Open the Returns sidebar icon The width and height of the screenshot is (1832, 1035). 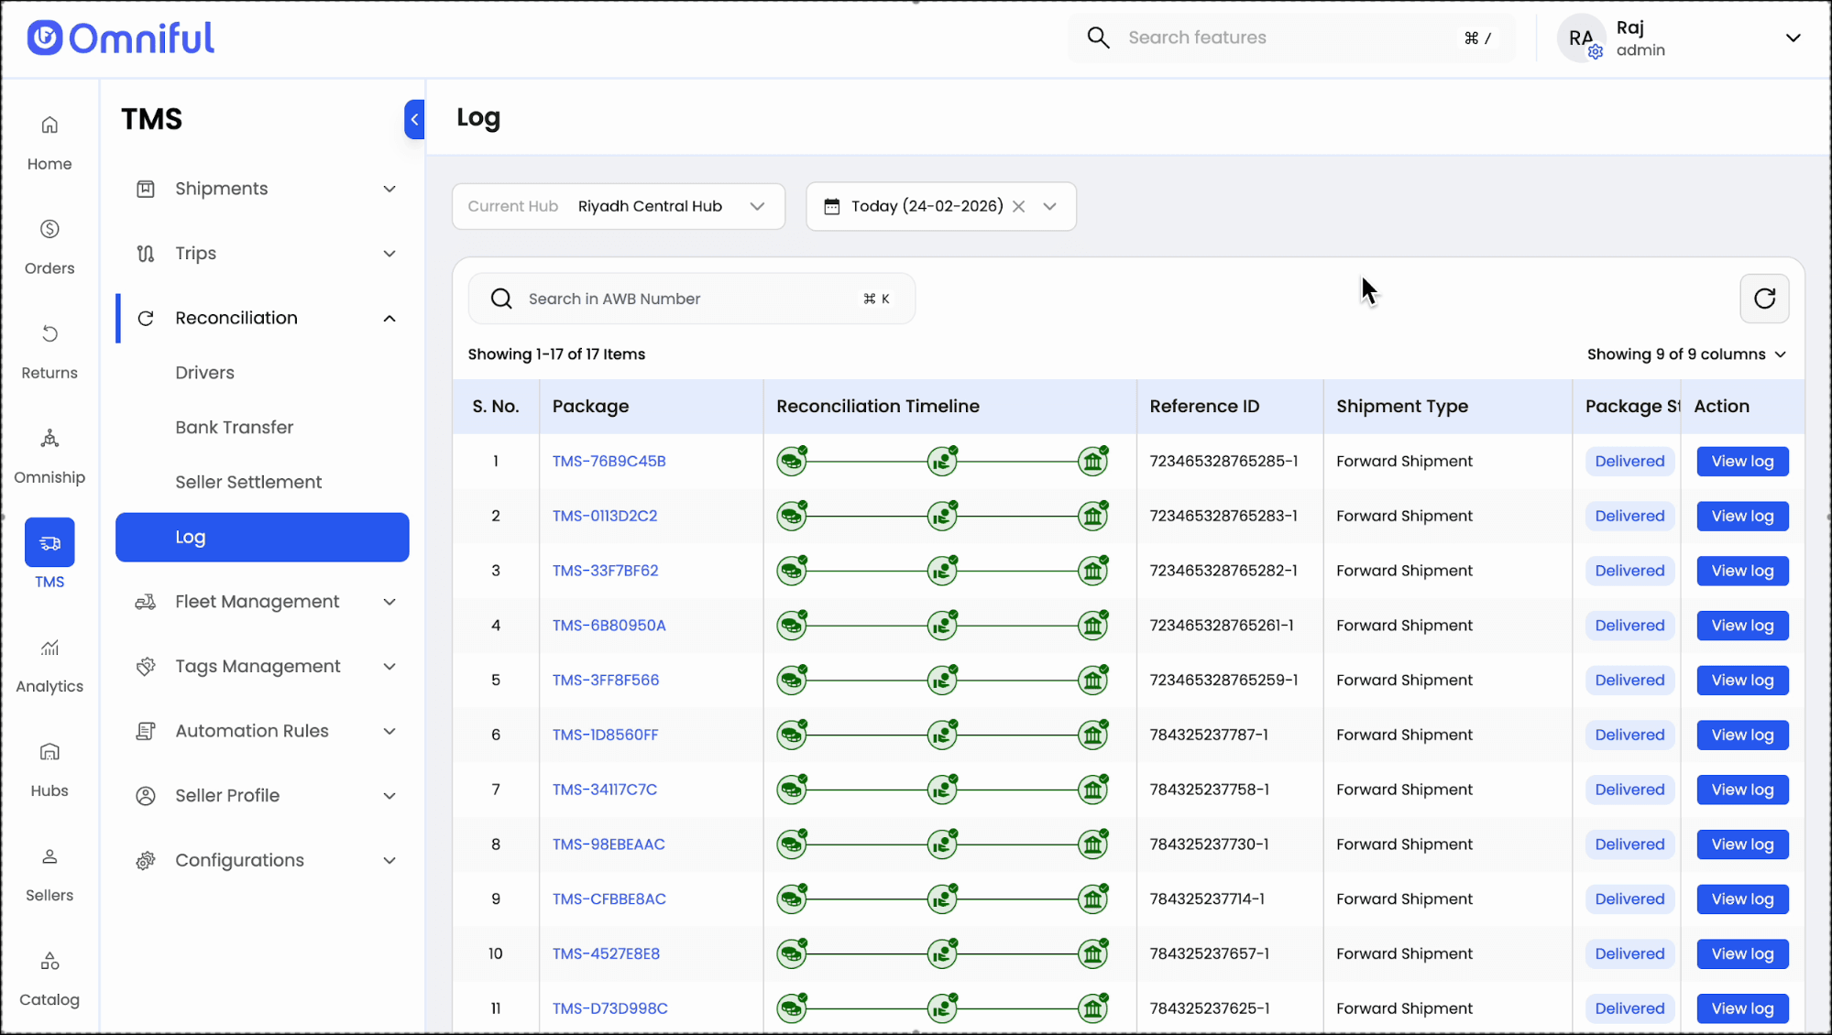[49, 350]
